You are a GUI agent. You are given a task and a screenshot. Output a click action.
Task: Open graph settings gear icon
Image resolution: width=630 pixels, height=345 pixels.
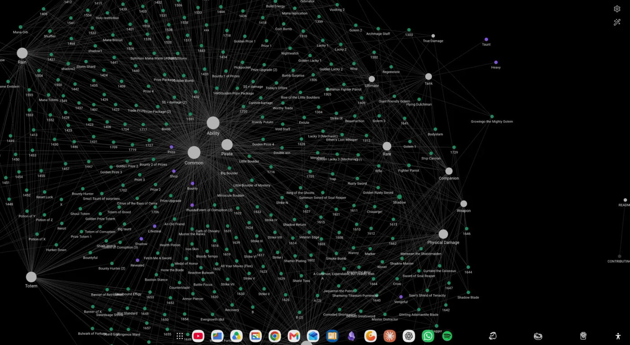[617, 9]
